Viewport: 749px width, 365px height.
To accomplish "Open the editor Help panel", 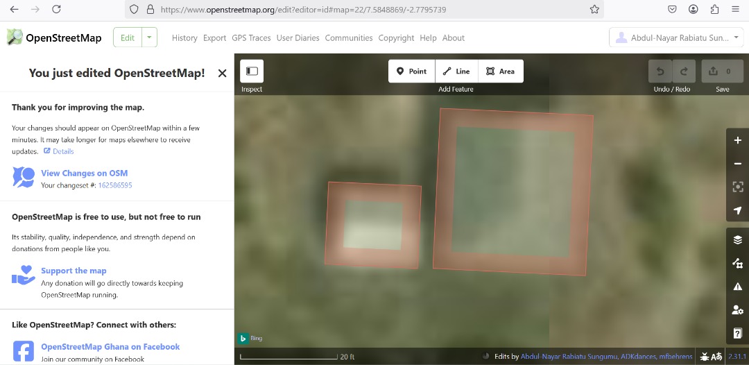I will click(737, 333).
